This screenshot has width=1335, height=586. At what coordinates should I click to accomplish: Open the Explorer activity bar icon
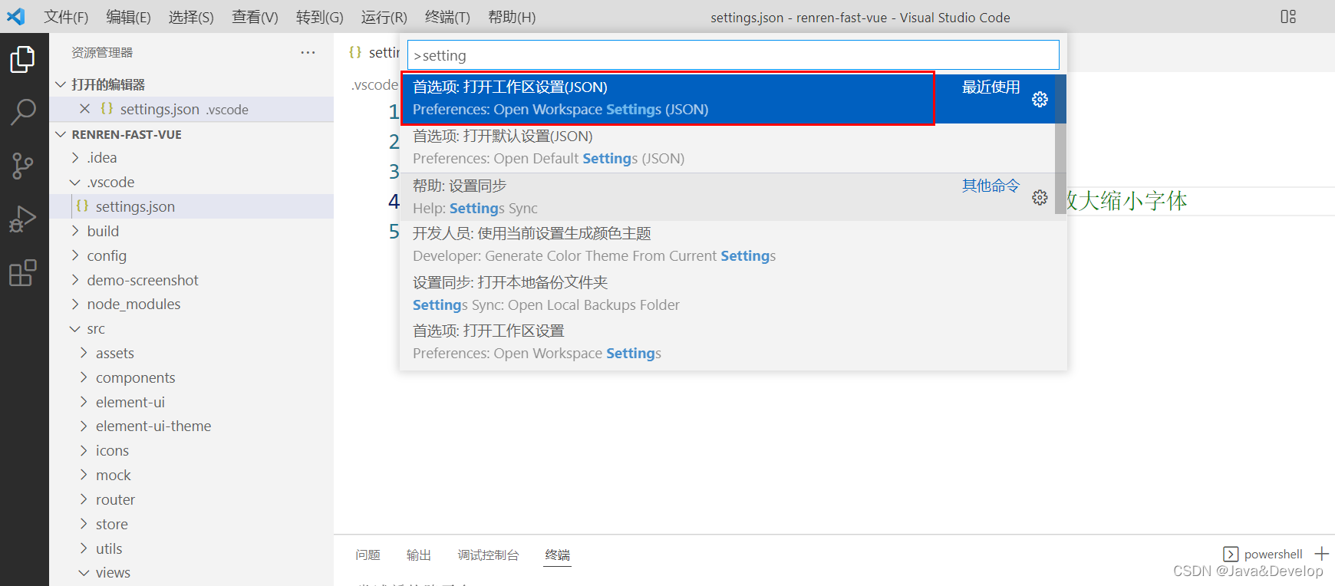click(x=23, y=59)
